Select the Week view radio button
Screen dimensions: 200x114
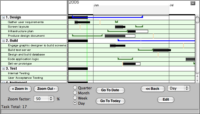[75, 98]
